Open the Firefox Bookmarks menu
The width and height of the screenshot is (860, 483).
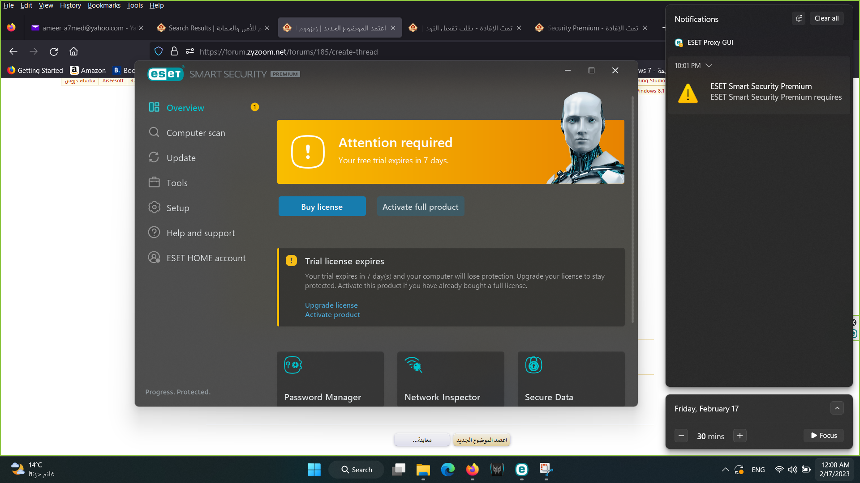[104, 5]
